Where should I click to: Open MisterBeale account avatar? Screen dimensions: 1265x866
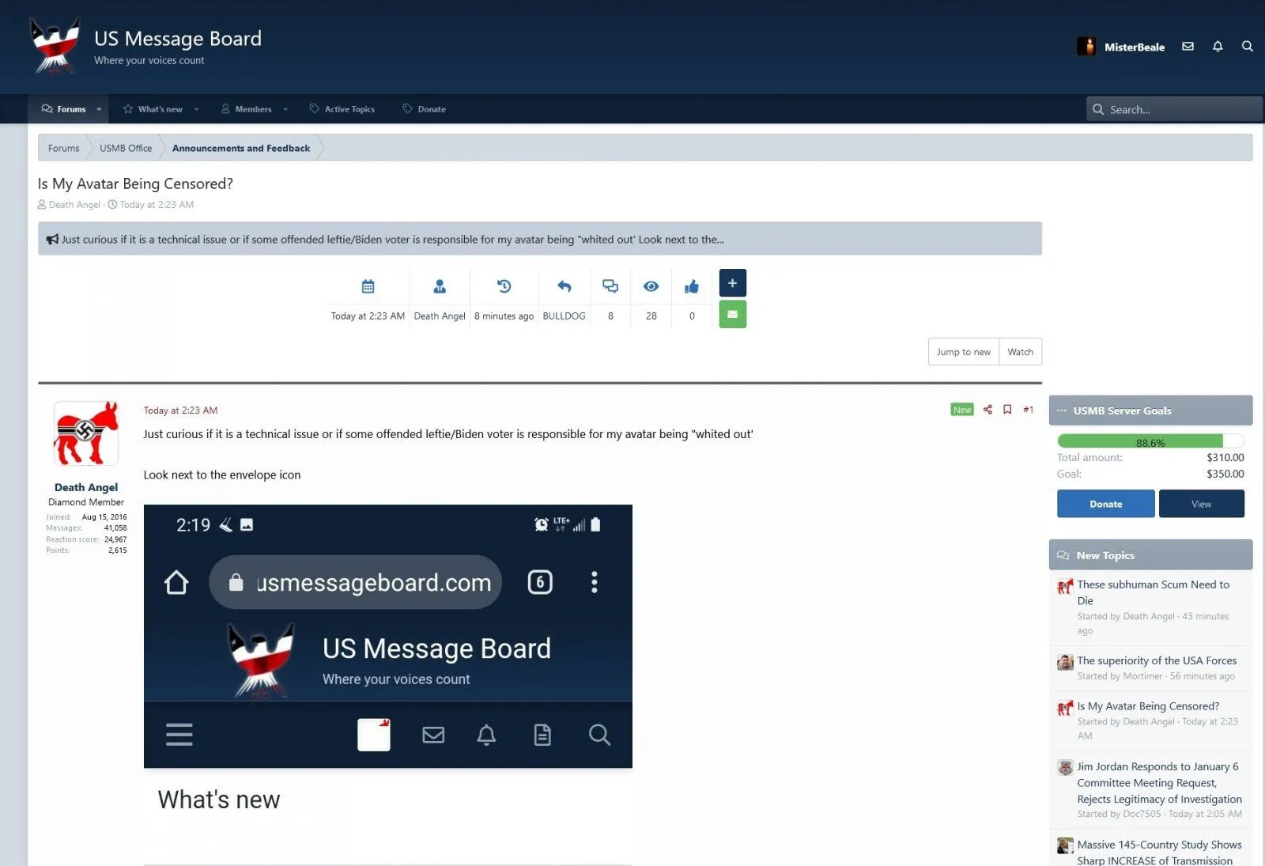pyautogui.click(x=1086, y=47)
